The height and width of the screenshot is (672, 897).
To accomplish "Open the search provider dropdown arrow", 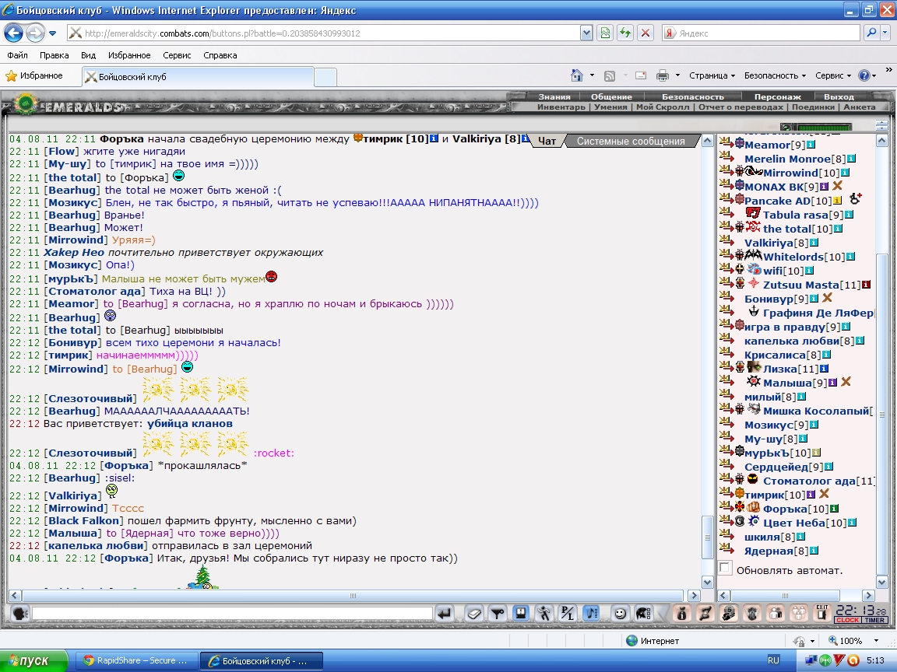I will (885, 33).
